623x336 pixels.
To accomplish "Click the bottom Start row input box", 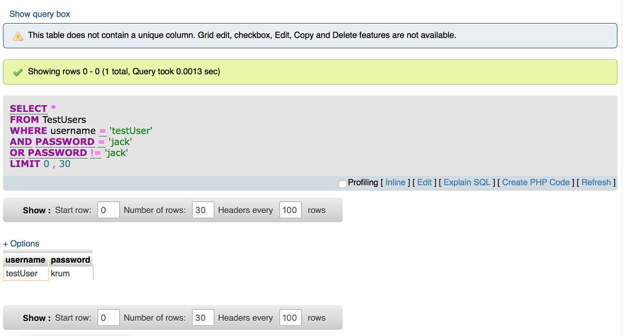I will pos(108,318).
